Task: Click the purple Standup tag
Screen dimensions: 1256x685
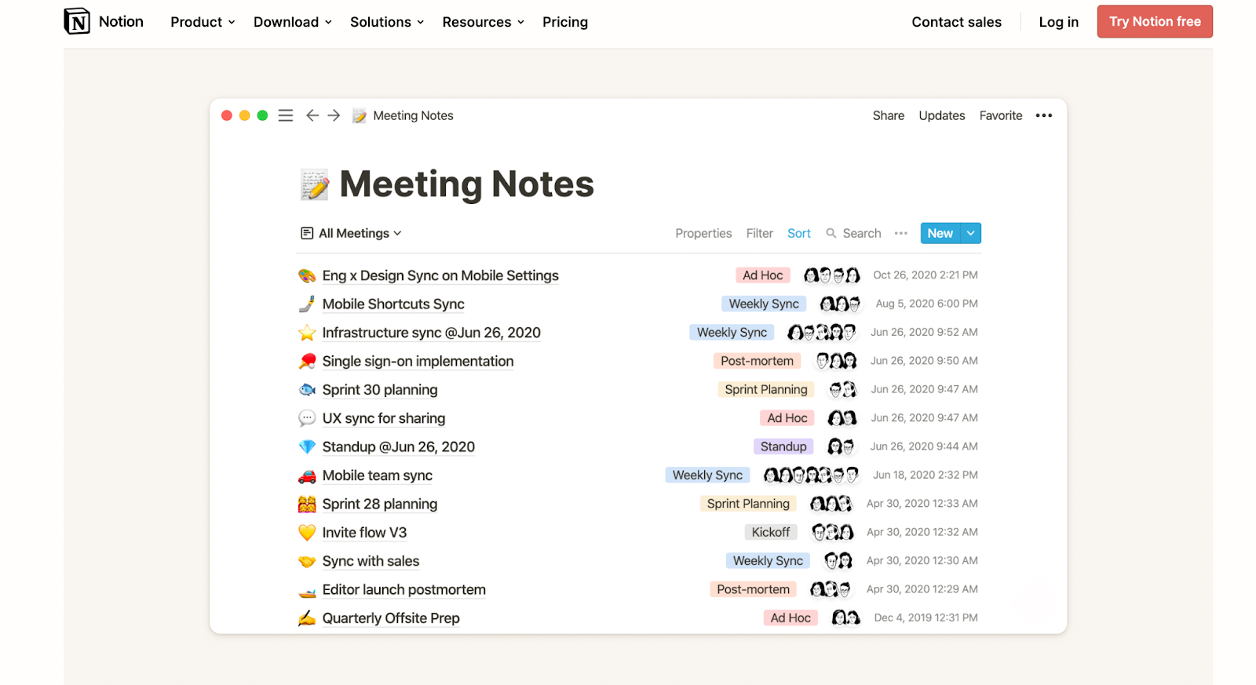Action: point(783,446)
